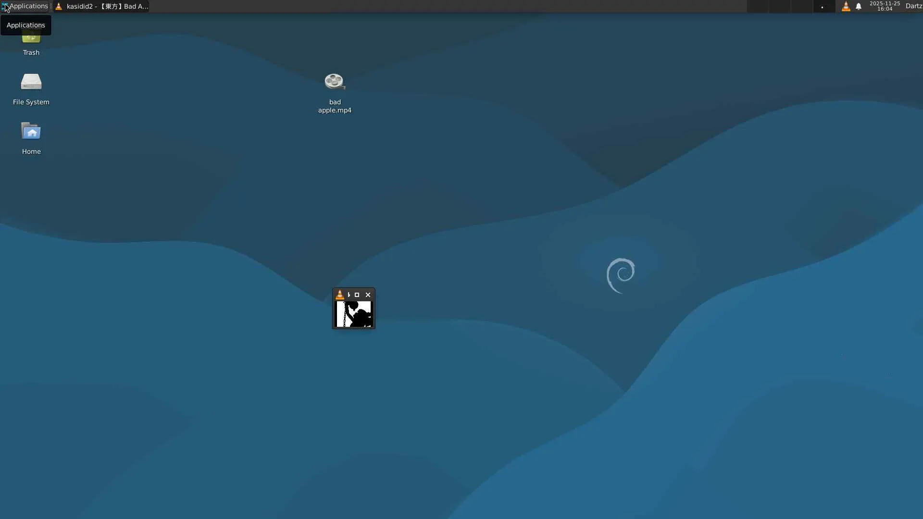Open the notification bell in panel
The height and width of the screenshot is (519, 923).
[859, 6]
